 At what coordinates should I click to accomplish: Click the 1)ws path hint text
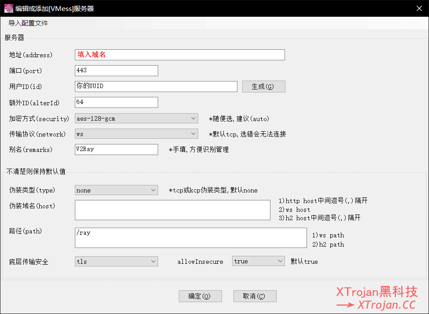[328, 235]
